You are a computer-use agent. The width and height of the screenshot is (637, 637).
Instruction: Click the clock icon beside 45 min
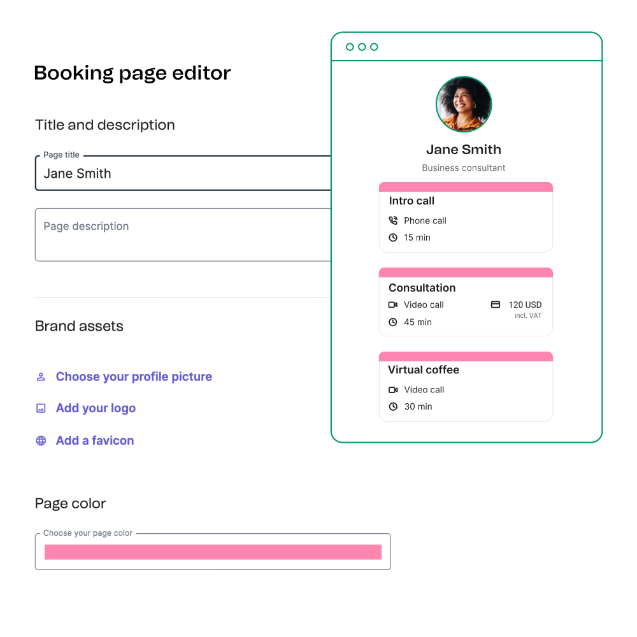[x=393, y=322]
